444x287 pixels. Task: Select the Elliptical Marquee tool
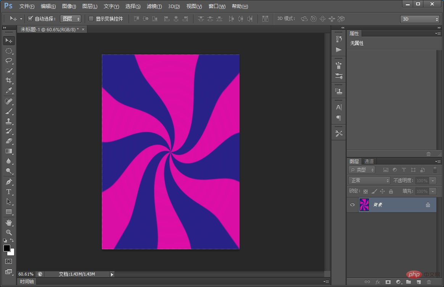click(9, 51)
